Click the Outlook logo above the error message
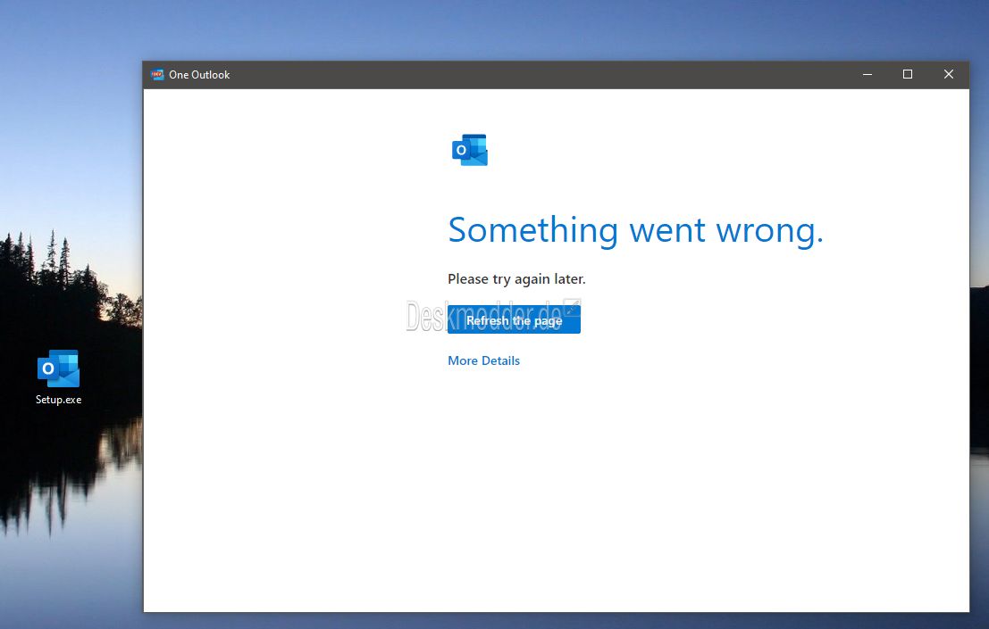The height and width of the screenshot is (629, 989). 470,150
